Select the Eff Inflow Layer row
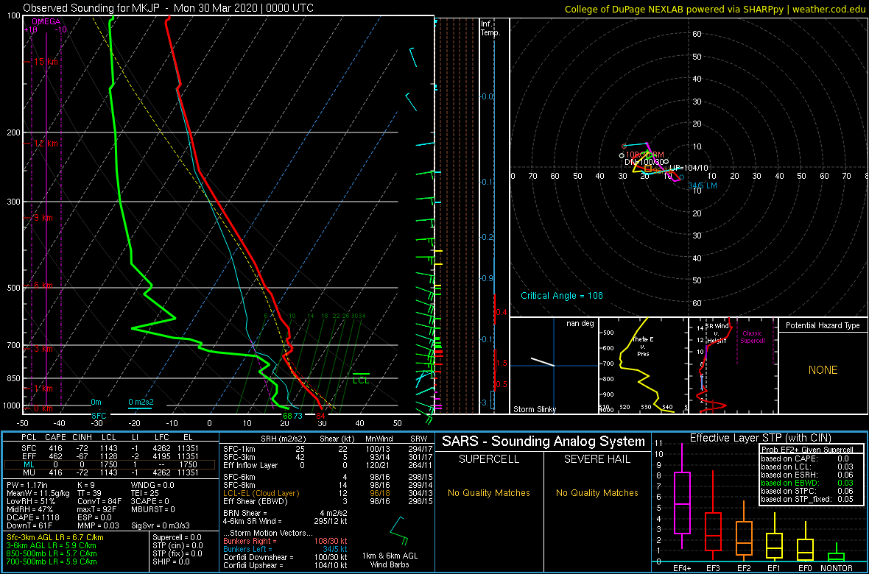This screenshot has width=869, height=574. pos(326,465)
